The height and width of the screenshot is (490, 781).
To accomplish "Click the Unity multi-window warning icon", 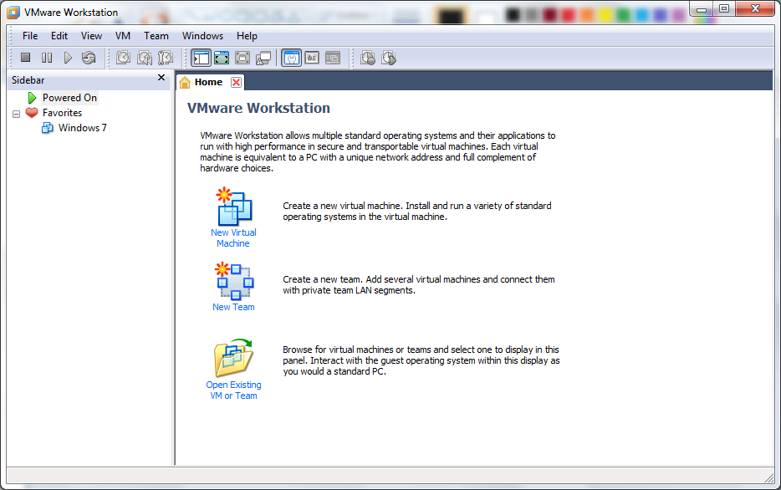I will tap(263, 59).
